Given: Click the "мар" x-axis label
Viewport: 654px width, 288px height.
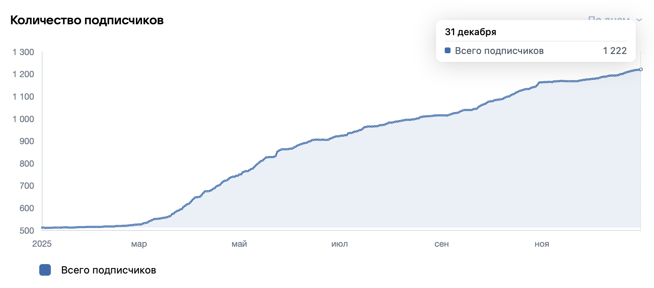Looking at the screenshot, I should coord(139,244).
